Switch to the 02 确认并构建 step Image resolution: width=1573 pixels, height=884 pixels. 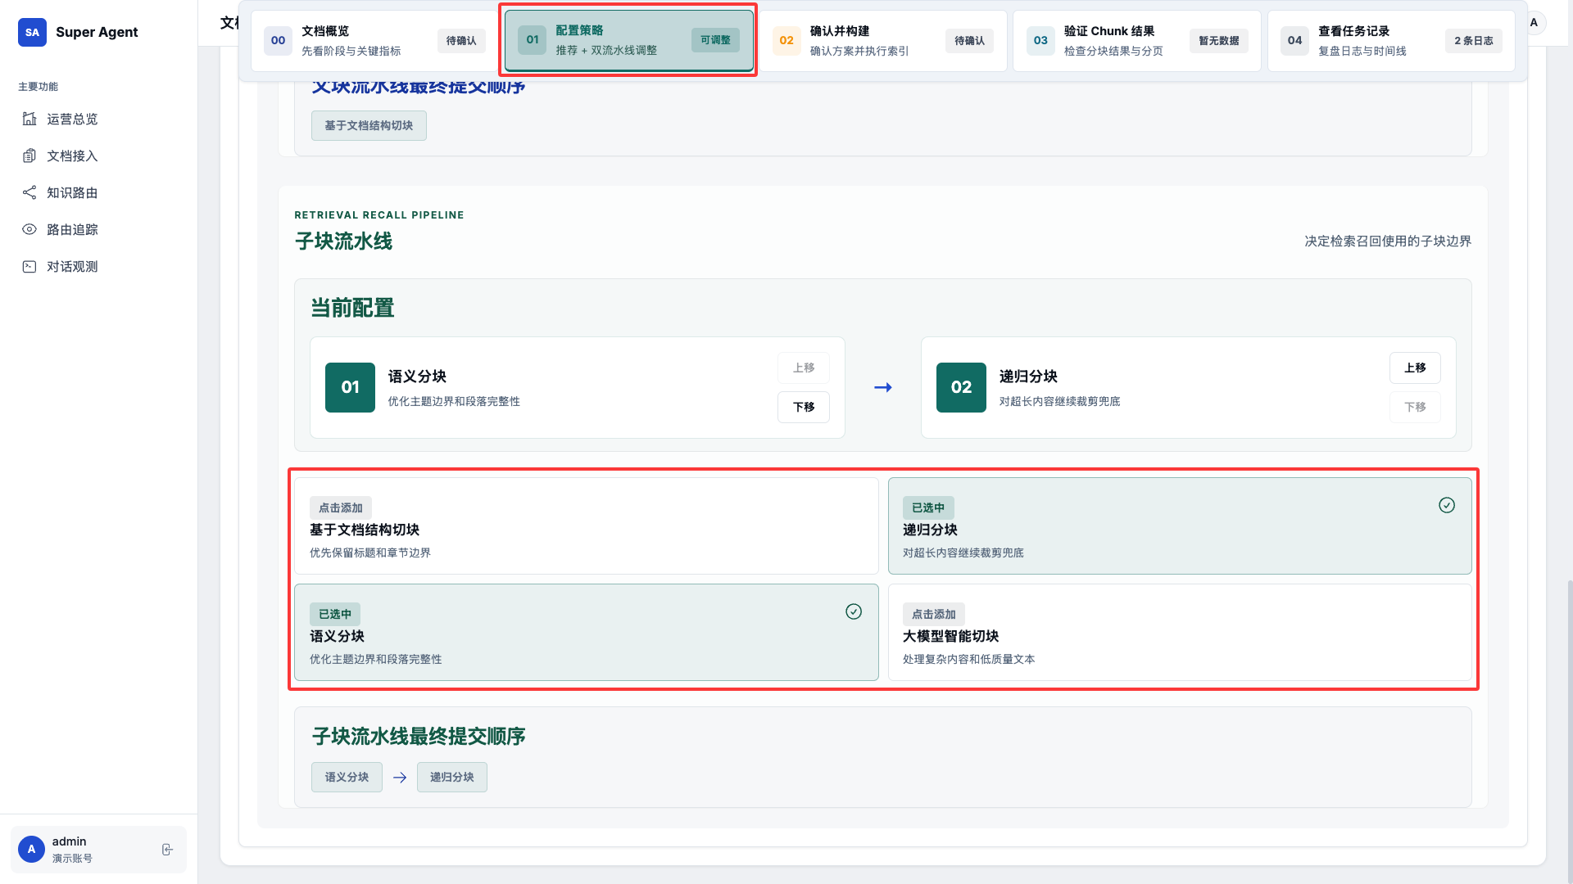pos(882,41)
